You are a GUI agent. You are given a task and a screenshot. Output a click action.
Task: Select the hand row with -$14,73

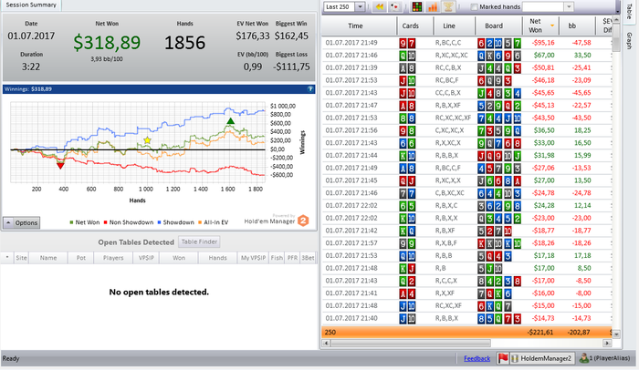pyautogui.click(x=466, y=318)
